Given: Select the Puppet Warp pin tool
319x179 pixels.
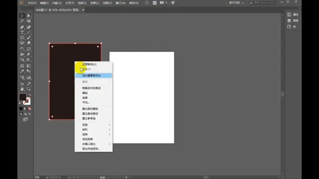Looking at the screenshot, I should tap(29, 54).
